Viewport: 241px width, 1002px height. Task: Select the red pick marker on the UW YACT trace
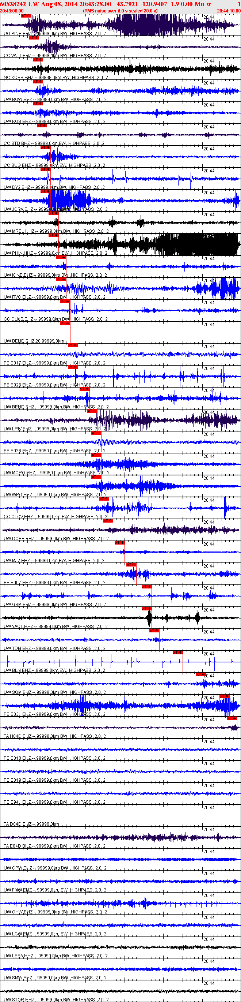point(146,608)
